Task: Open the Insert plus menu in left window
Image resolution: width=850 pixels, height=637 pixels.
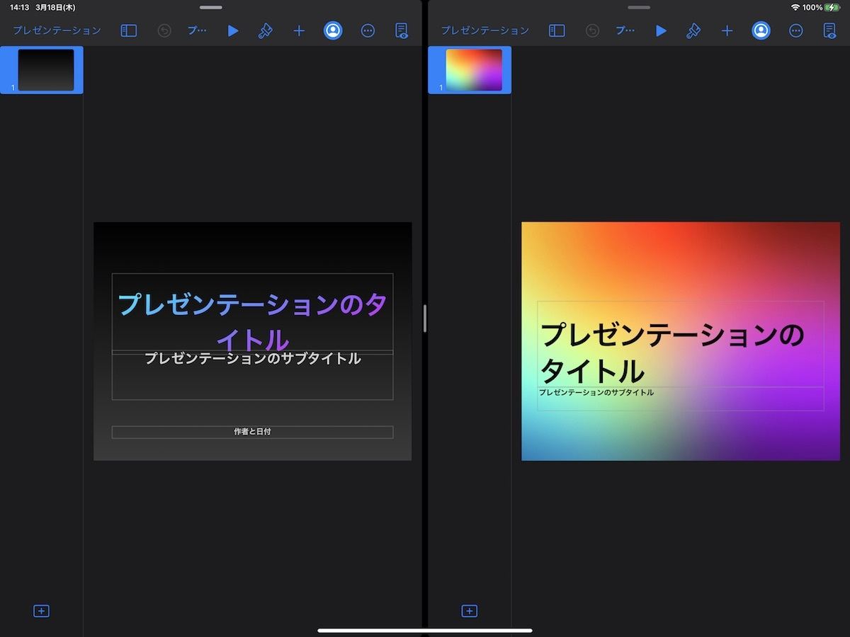Action: click(299, 30)
